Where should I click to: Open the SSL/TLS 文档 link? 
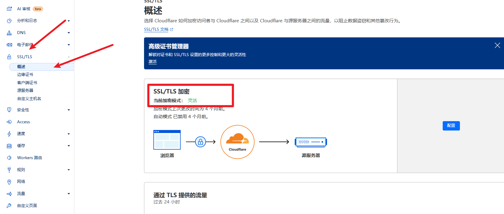pyautogui.click(x=156, y=30)
